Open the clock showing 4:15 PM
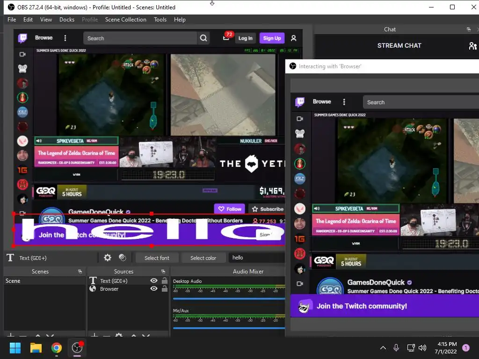 click(x=446, y=348)
